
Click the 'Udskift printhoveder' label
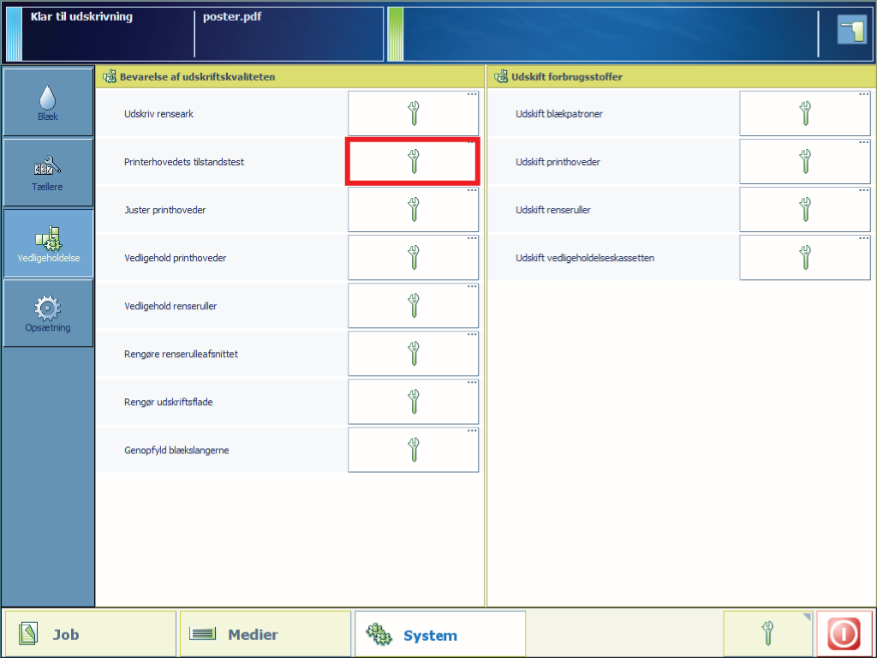pyautogui.click(x=558, y=162)
